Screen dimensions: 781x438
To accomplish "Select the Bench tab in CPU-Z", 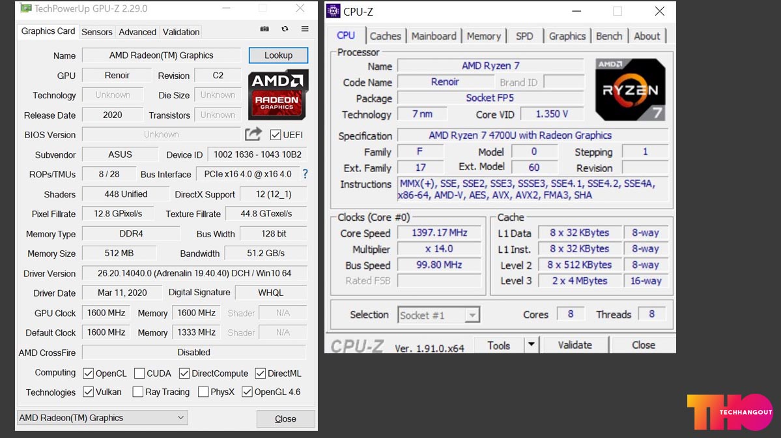I will coord(608,36).
